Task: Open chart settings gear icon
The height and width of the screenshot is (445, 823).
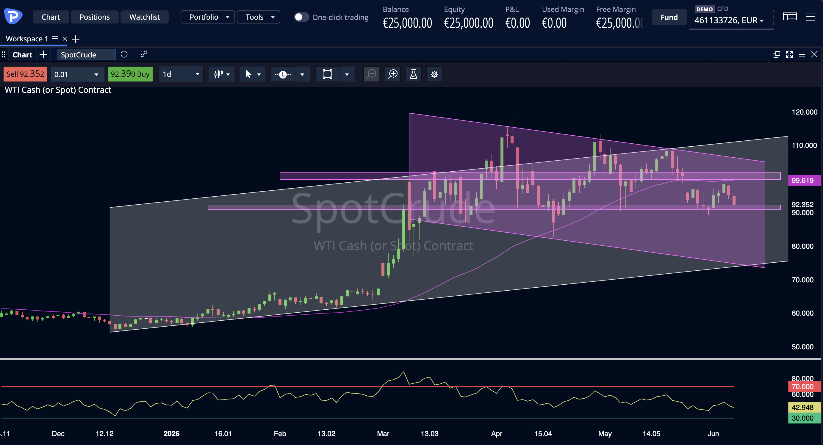Action: pos(434,74)
